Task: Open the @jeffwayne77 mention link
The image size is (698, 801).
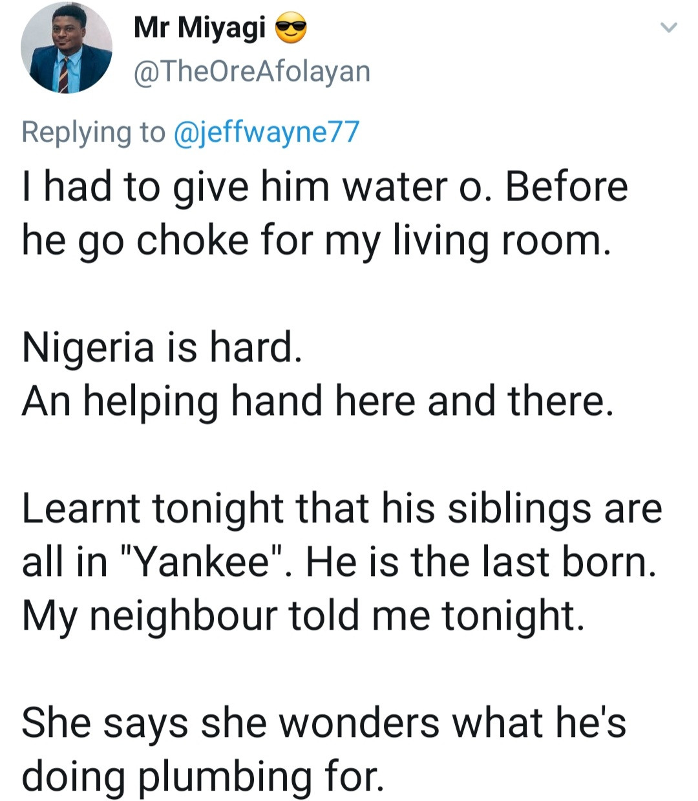Action: tap(266, 132)
